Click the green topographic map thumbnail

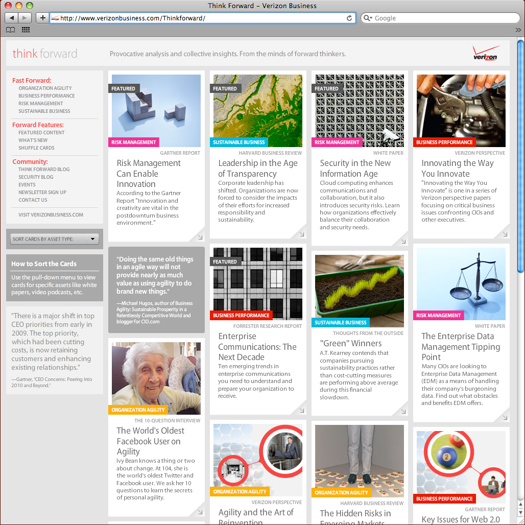(258, 110)
